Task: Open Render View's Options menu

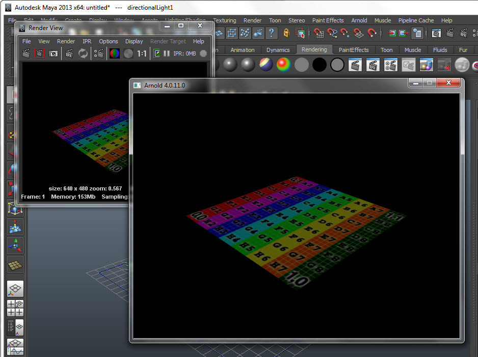Action: coord(108,41)
